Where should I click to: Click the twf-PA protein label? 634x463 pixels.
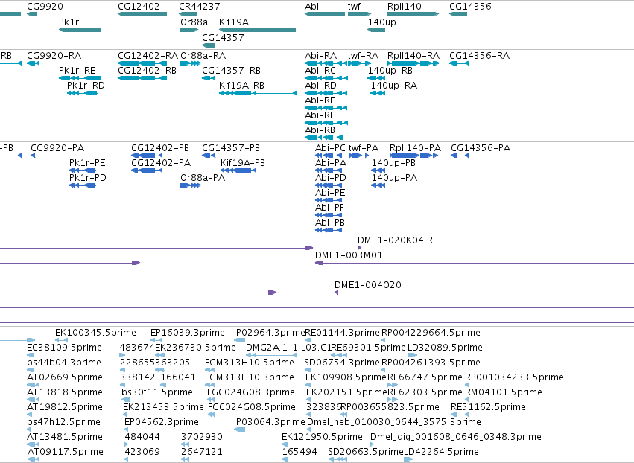click(364, 148)
